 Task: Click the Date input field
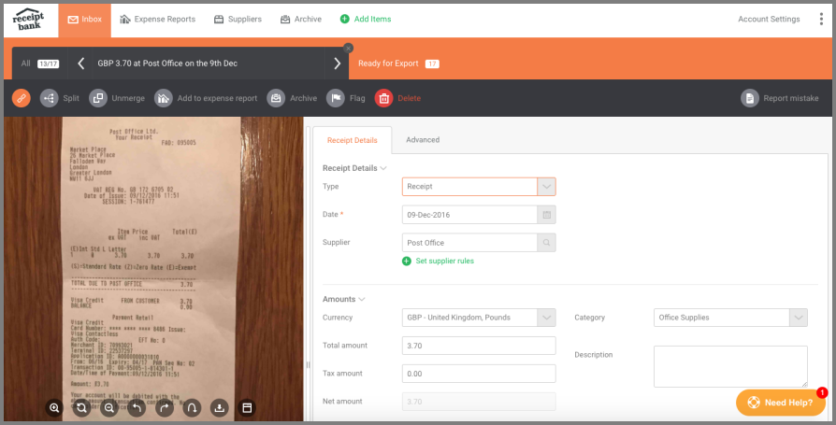(469, 215)
